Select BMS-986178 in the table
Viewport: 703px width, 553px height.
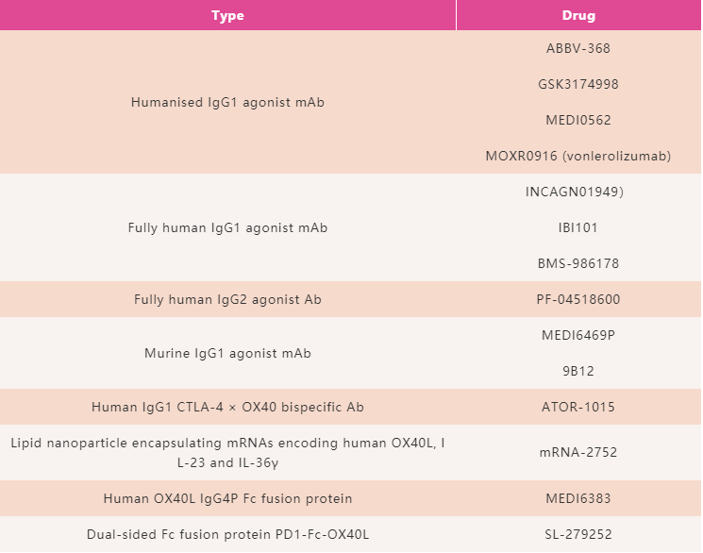pyautogui.click(x=578, y=263)
